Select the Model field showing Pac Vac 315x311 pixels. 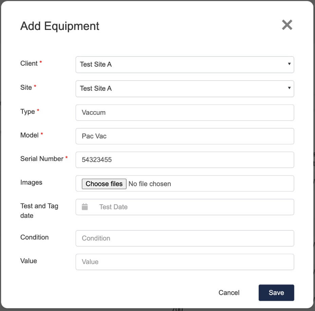pyautogui.click(x=185, y=136)
